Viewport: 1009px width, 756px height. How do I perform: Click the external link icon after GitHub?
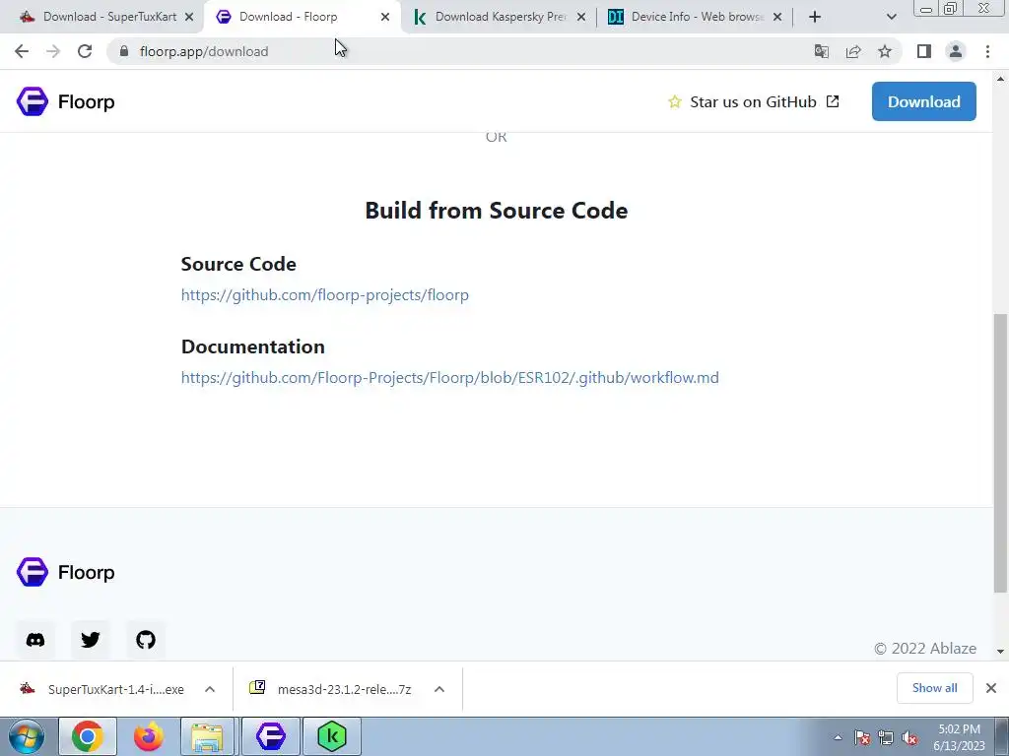pyautogui.click(x=833, y=101)
